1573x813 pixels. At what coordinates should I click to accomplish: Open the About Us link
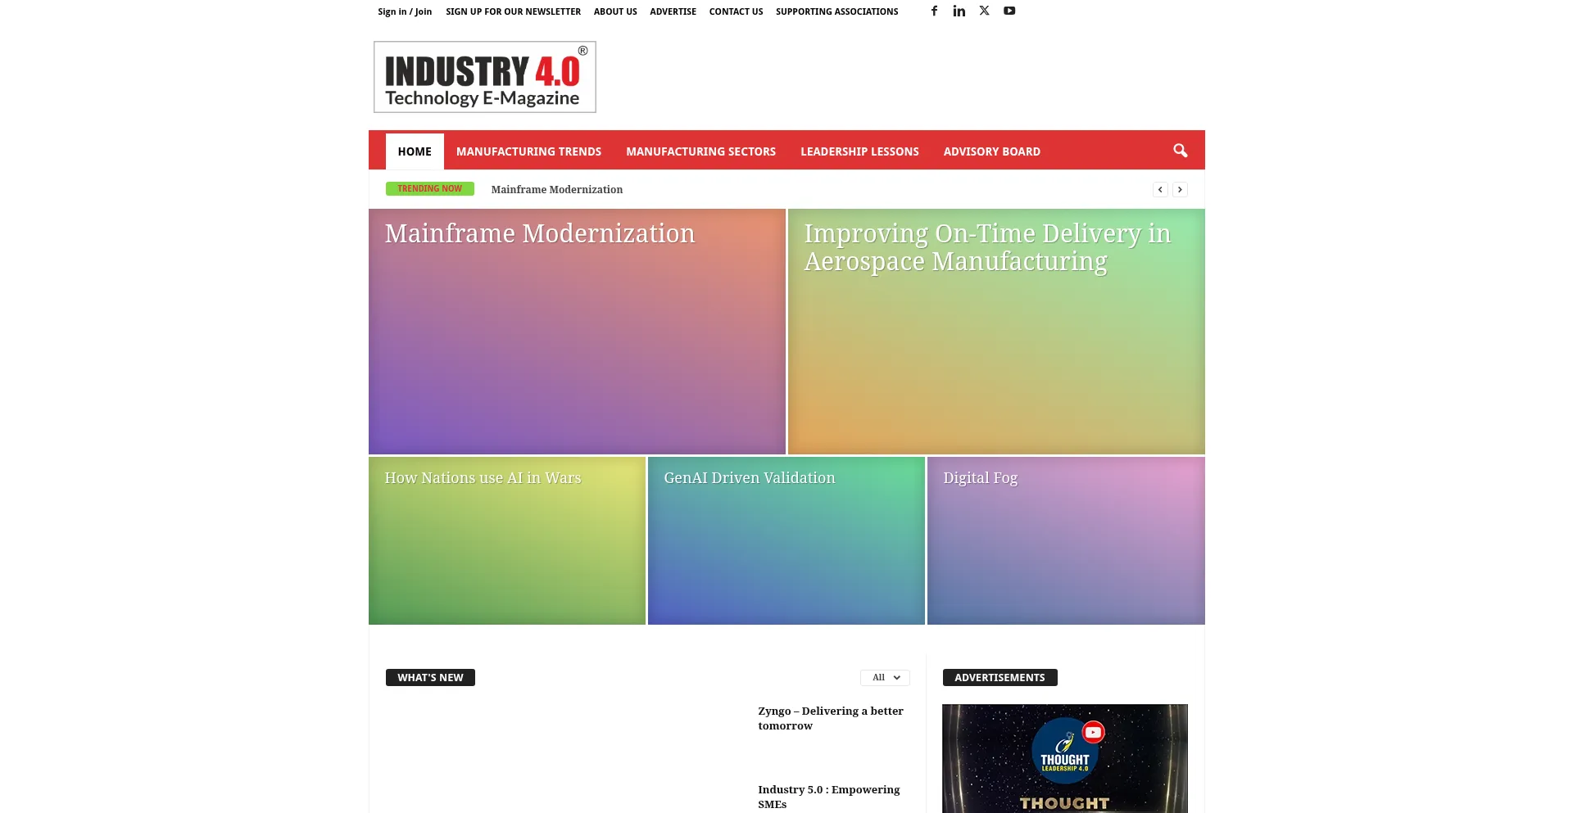[615, 11]
